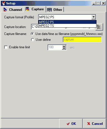
Task: Click the yellow capture filename field
Action: click(82, 39)
